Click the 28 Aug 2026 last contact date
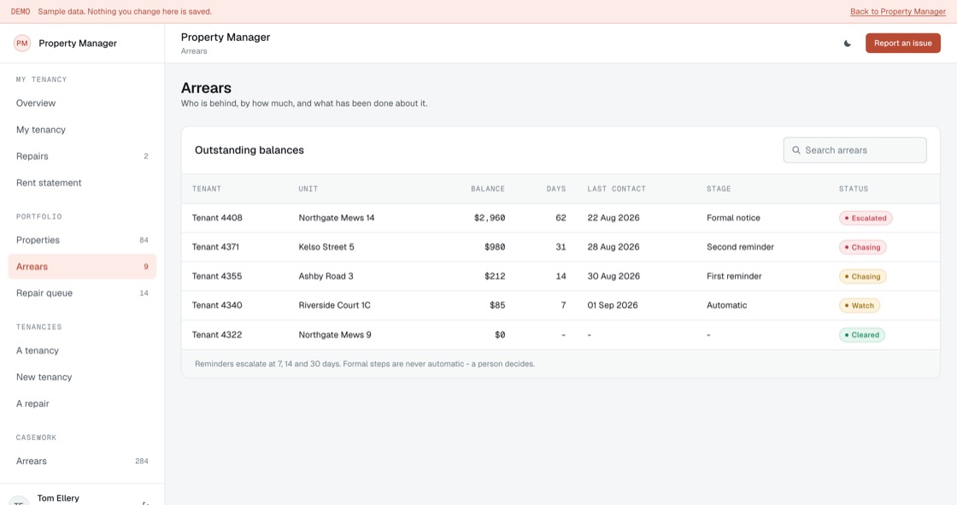Screen dimensions: 957x505 point(614,247)
